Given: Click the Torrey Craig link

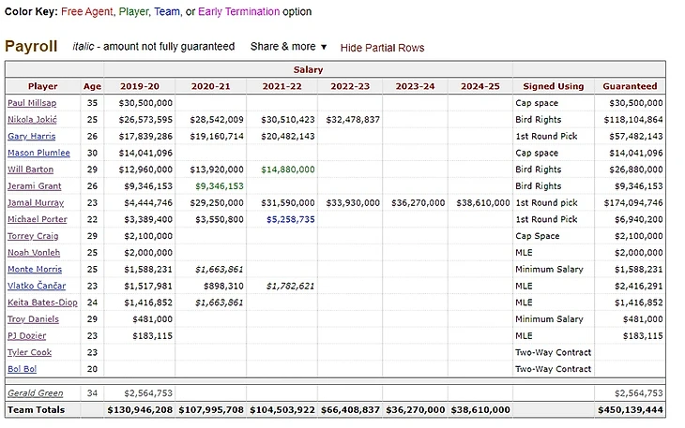Looking at the screenshot, I should click(33, 236).
